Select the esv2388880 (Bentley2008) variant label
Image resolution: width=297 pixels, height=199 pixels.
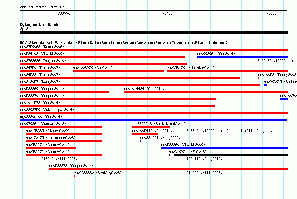98,173
